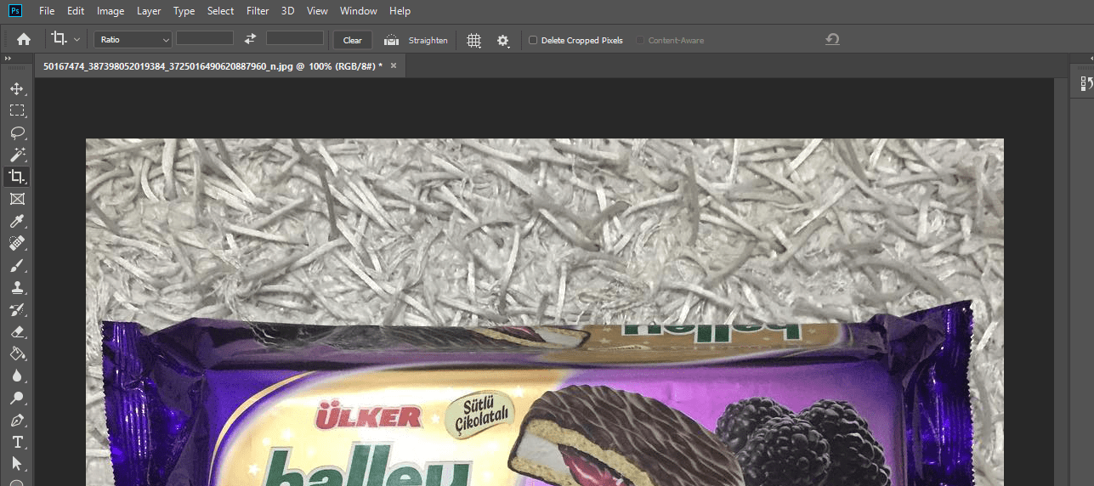The height and width of the screenshot is (486, 1094).
Task: Open the Image menu
Action: 111,11
